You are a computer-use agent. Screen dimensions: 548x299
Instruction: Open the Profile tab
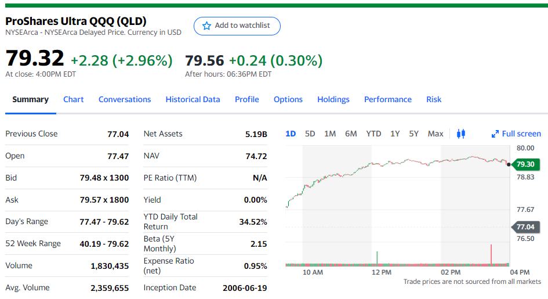[247, 100]
